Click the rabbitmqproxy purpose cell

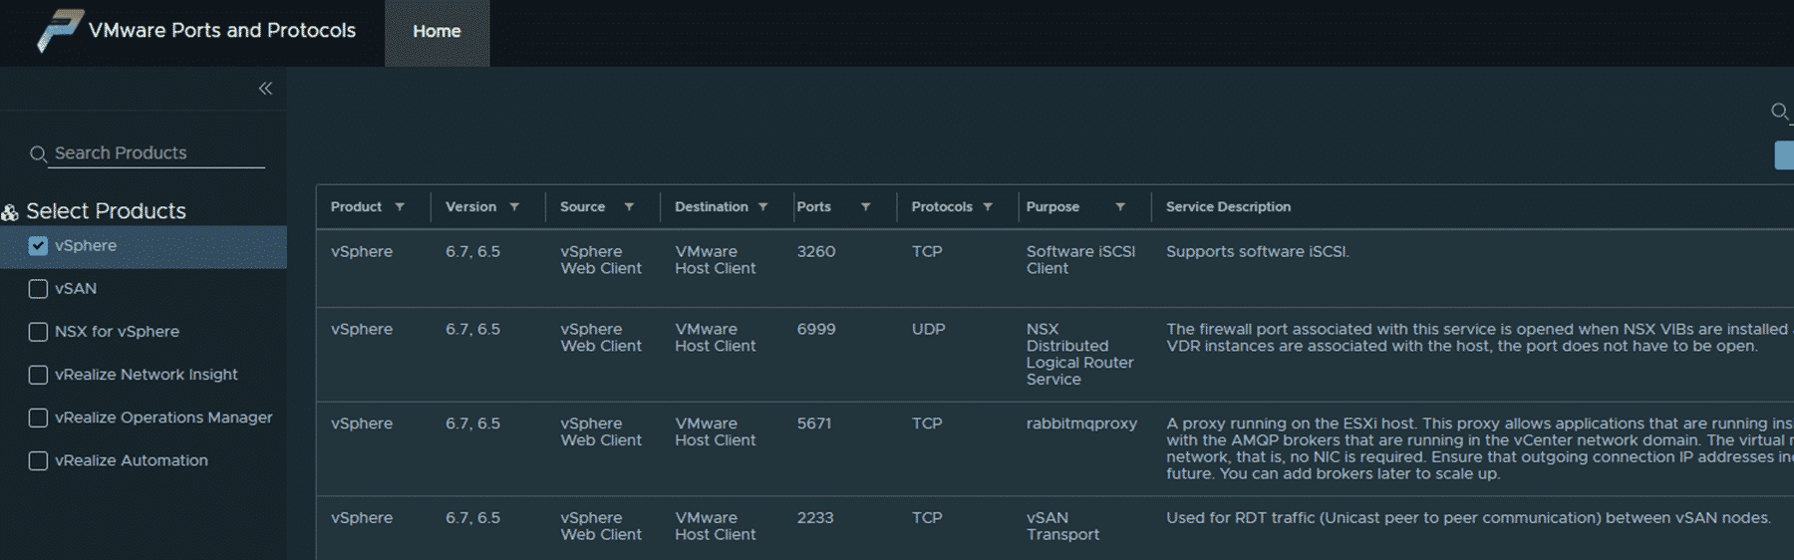click(1081, 424)
